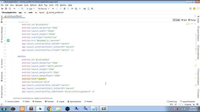This screenshot has height=112, width=200.
Task: Click the Attach Debugger to process icon
Action: 76,9
